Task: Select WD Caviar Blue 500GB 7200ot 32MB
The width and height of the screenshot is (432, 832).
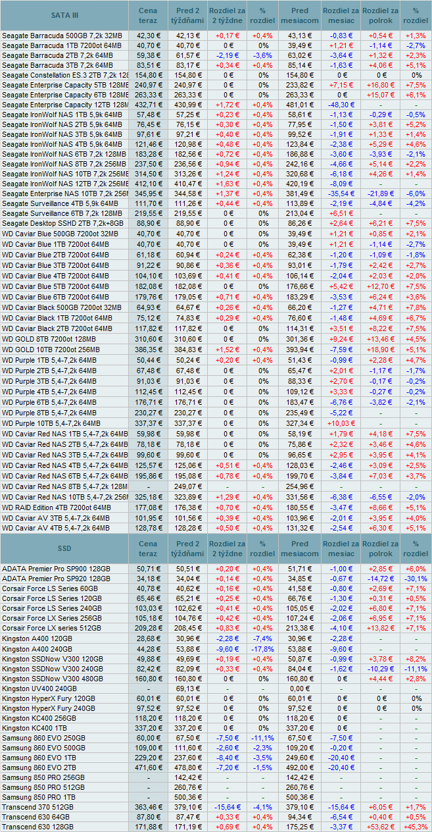Action: [60, 234]
